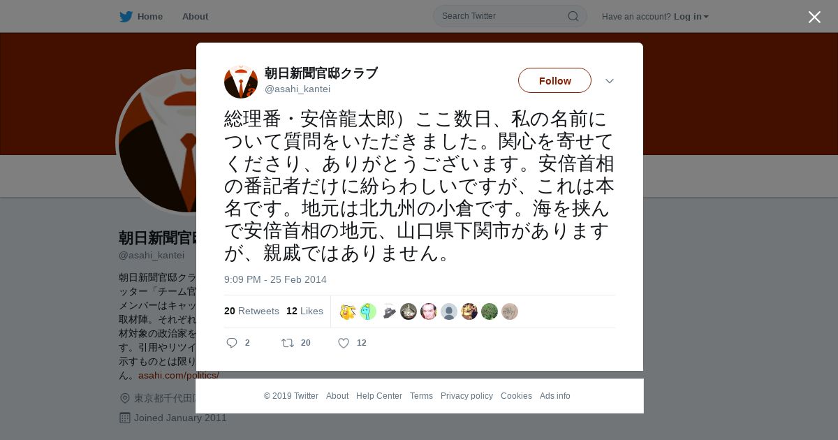Image resolution: width=838 pixels, height=440 pixels.
Task: Click the gray default-profile liker avatar
Action: click(x=449, y=311)
